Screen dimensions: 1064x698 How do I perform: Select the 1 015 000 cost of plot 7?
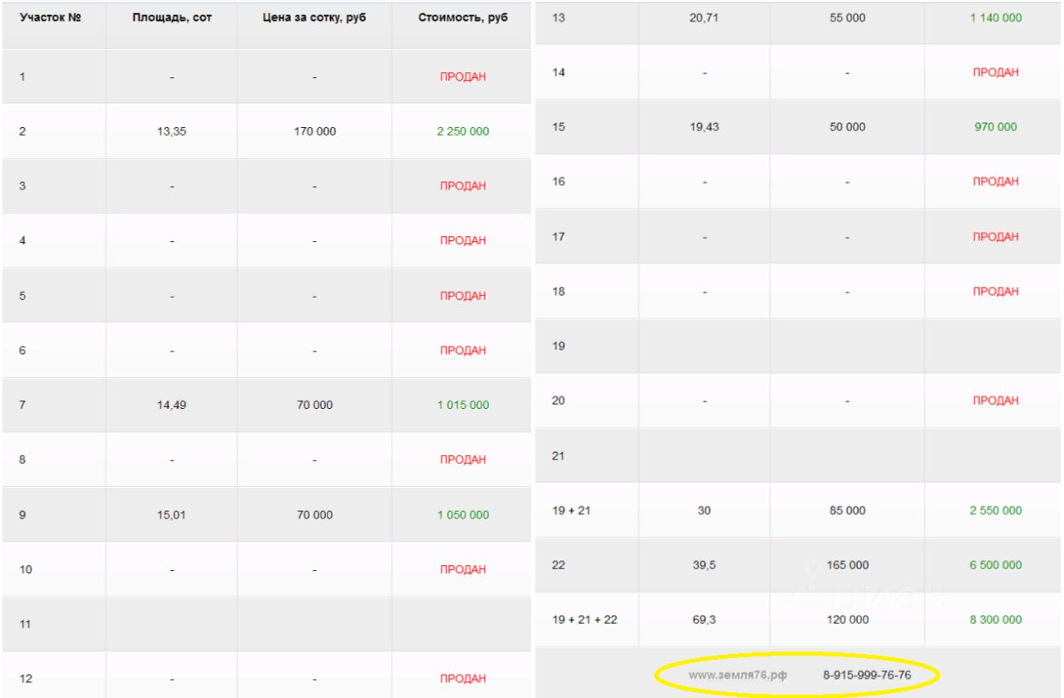[463, 405]
